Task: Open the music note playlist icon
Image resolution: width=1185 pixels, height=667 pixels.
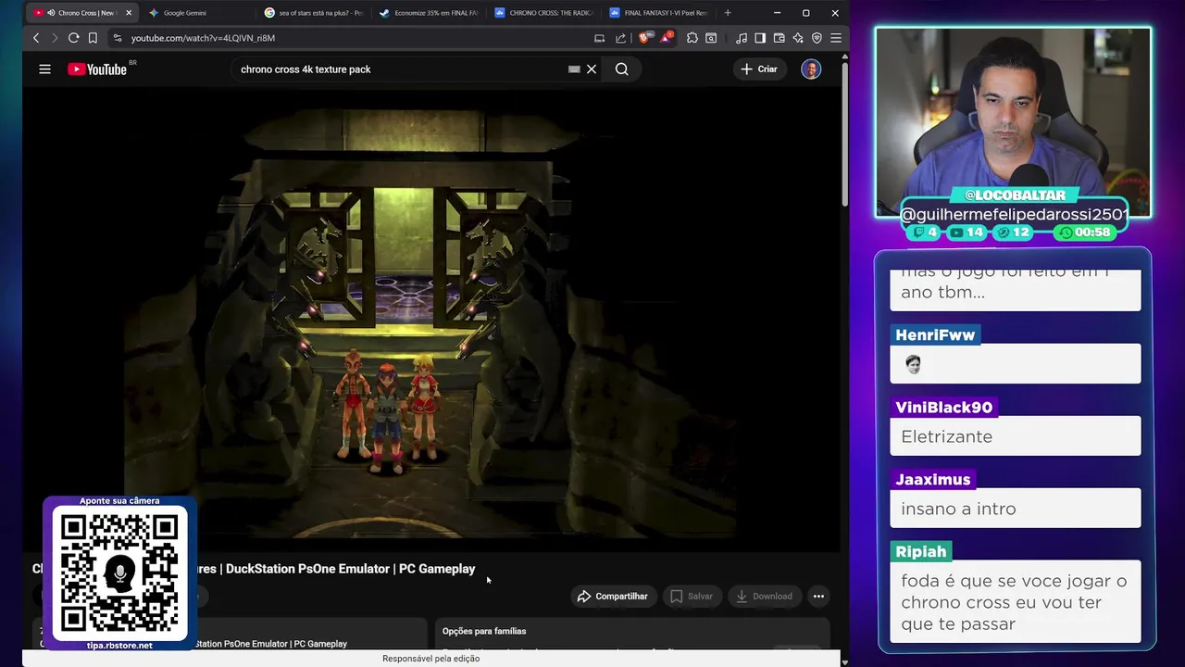Action: (x=742, y=38)
